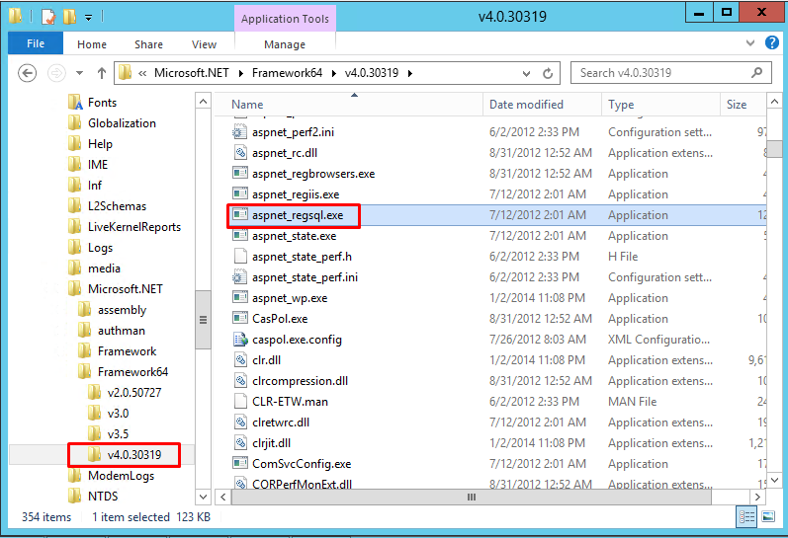This screenshot has width=788, height=538.
Task: Click the aspnet_state_perf.h file icon
Action: [240, 257]
